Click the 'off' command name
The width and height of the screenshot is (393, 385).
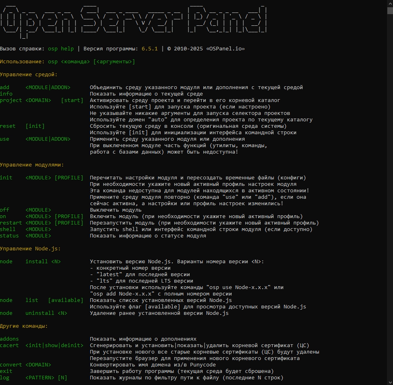[4, 210]
